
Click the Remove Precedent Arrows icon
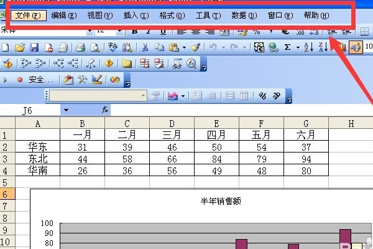coord(40,63)
